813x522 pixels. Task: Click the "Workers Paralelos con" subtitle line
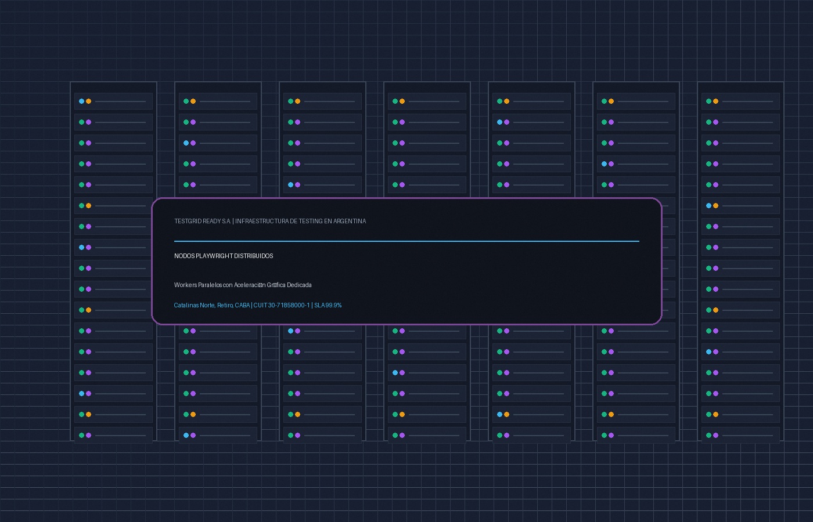coord(243,285)
